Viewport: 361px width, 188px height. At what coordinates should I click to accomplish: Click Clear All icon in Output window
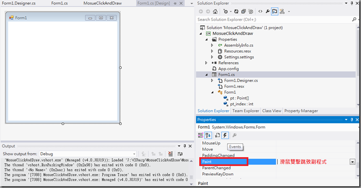coord(171,154)
